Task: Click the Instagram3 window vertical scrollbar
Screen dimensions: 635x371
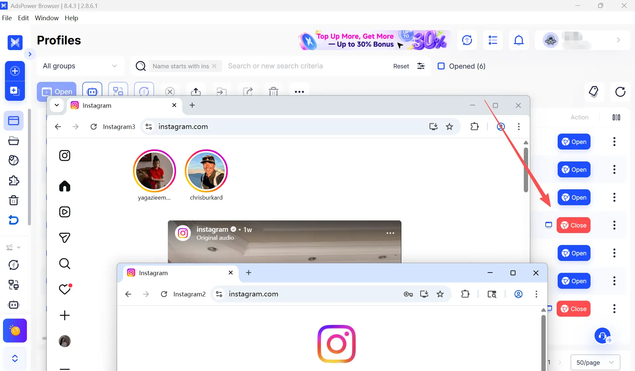Action: pyautogui.click(x=526, y=169)
